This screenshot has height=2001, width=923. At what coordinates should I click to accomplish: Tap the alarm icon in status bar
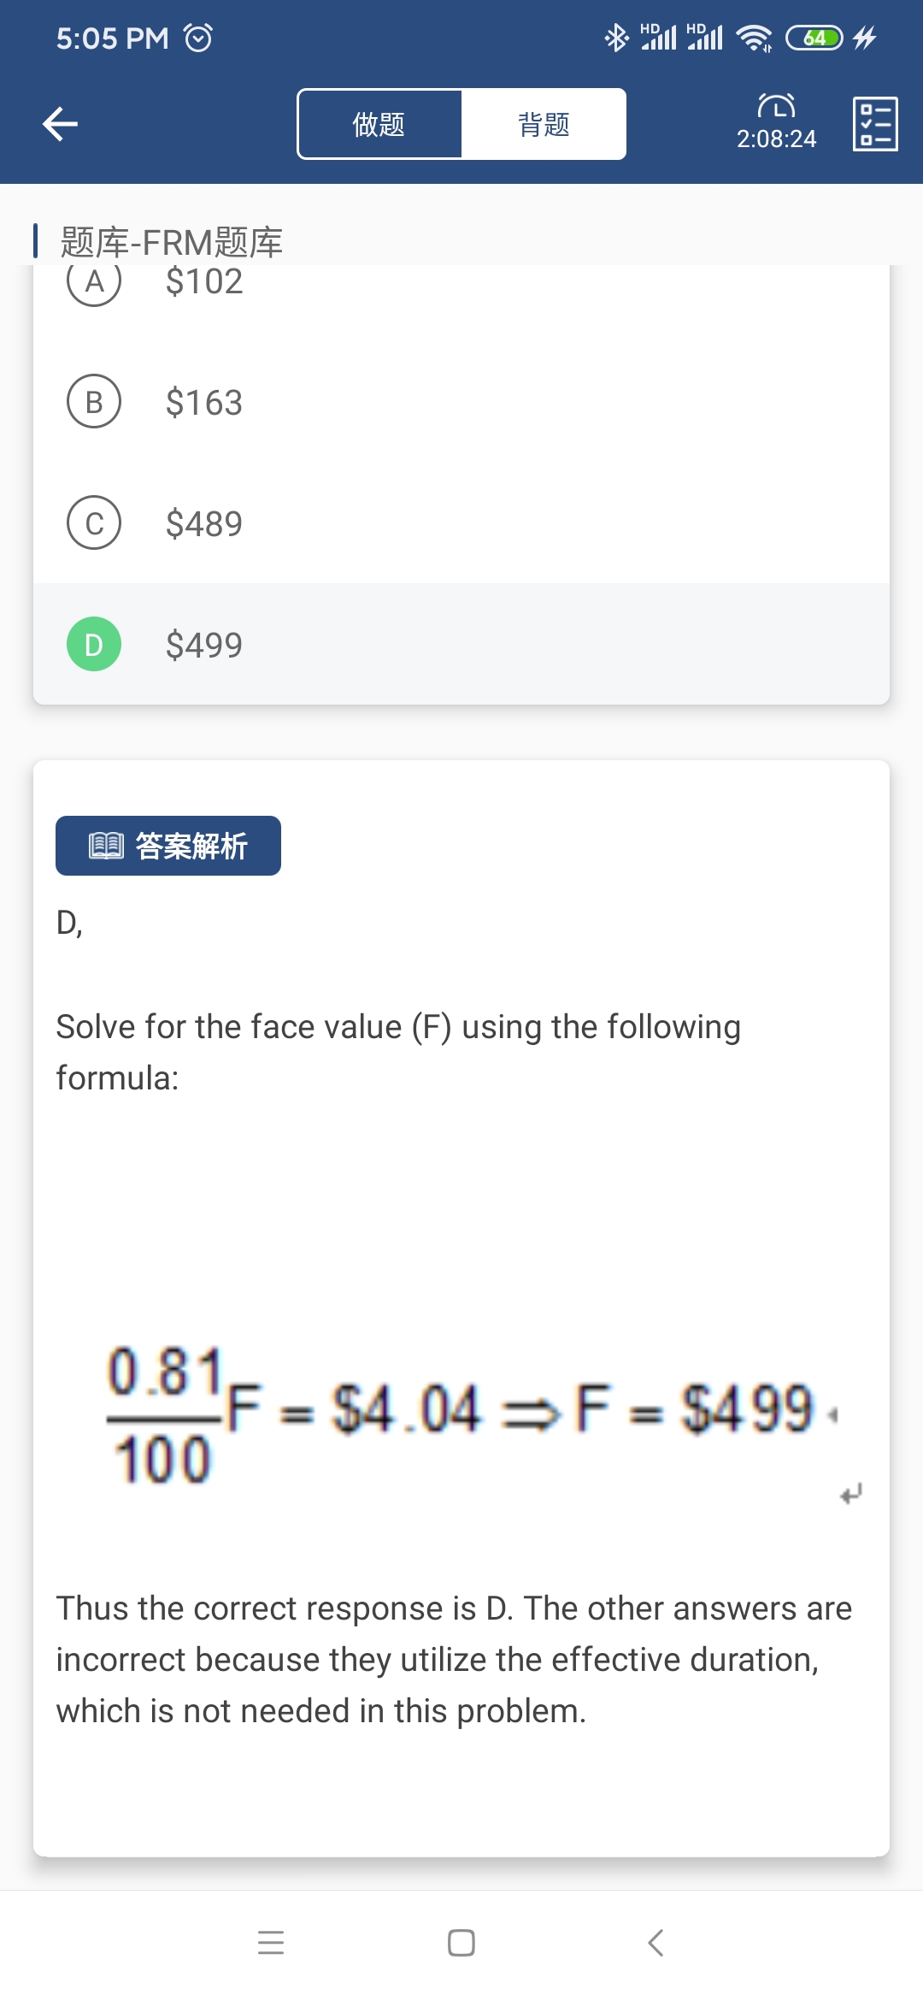pos(198,38)
